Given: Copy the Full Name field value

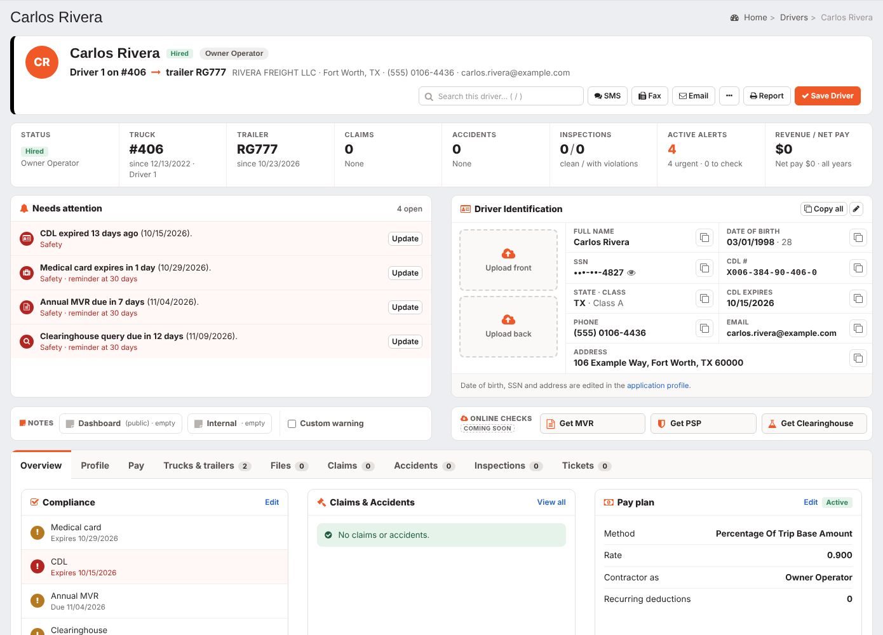Looking at the screenshot, I should [704, 237].
